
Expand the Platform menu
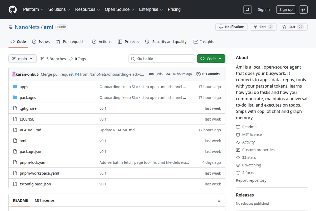click(x=33, y=9)
